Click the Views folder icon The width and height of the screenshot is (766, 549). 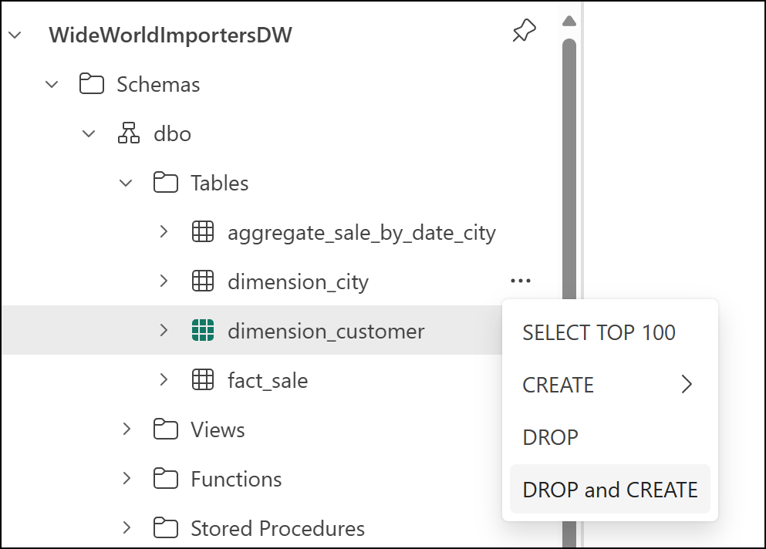[166, 429]
